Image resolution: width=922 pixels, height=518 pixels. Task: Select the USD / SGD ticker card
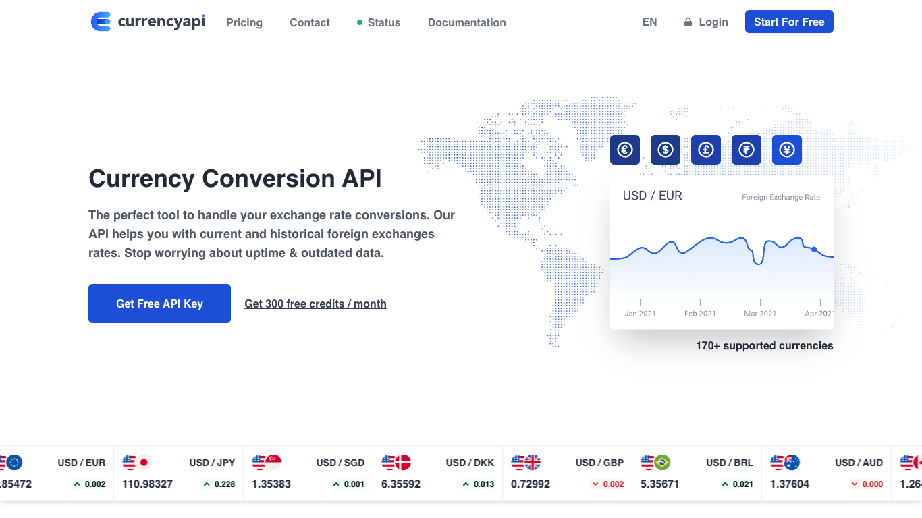pyautogui.click(x=308, y=473)
